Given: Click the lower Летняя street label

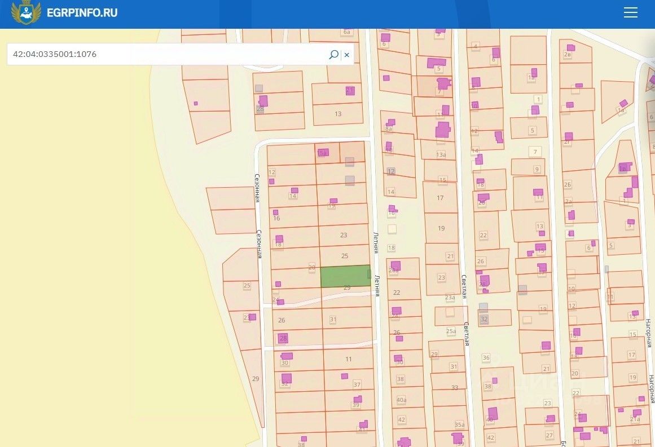Looking at the screenshot, I should 377,286.
